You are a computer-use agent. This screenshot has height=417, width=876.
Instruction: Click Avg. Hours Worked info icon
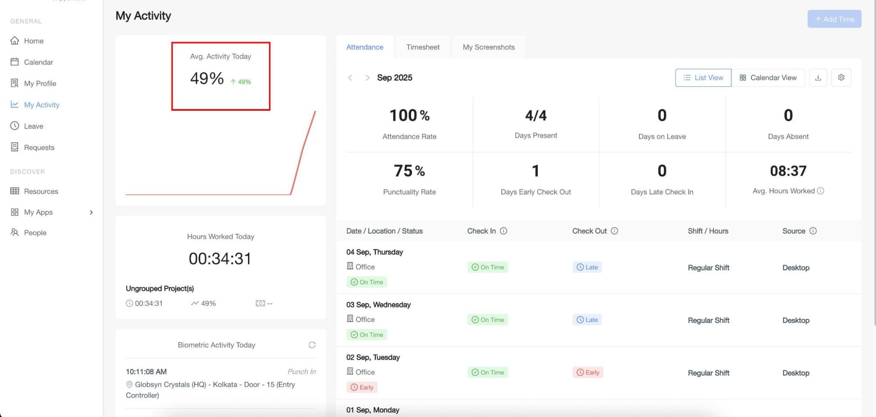coord(821,191)
